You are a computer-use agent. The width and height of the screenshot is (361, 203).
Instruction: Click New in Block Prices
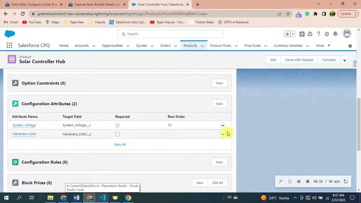tap(200, 183)
